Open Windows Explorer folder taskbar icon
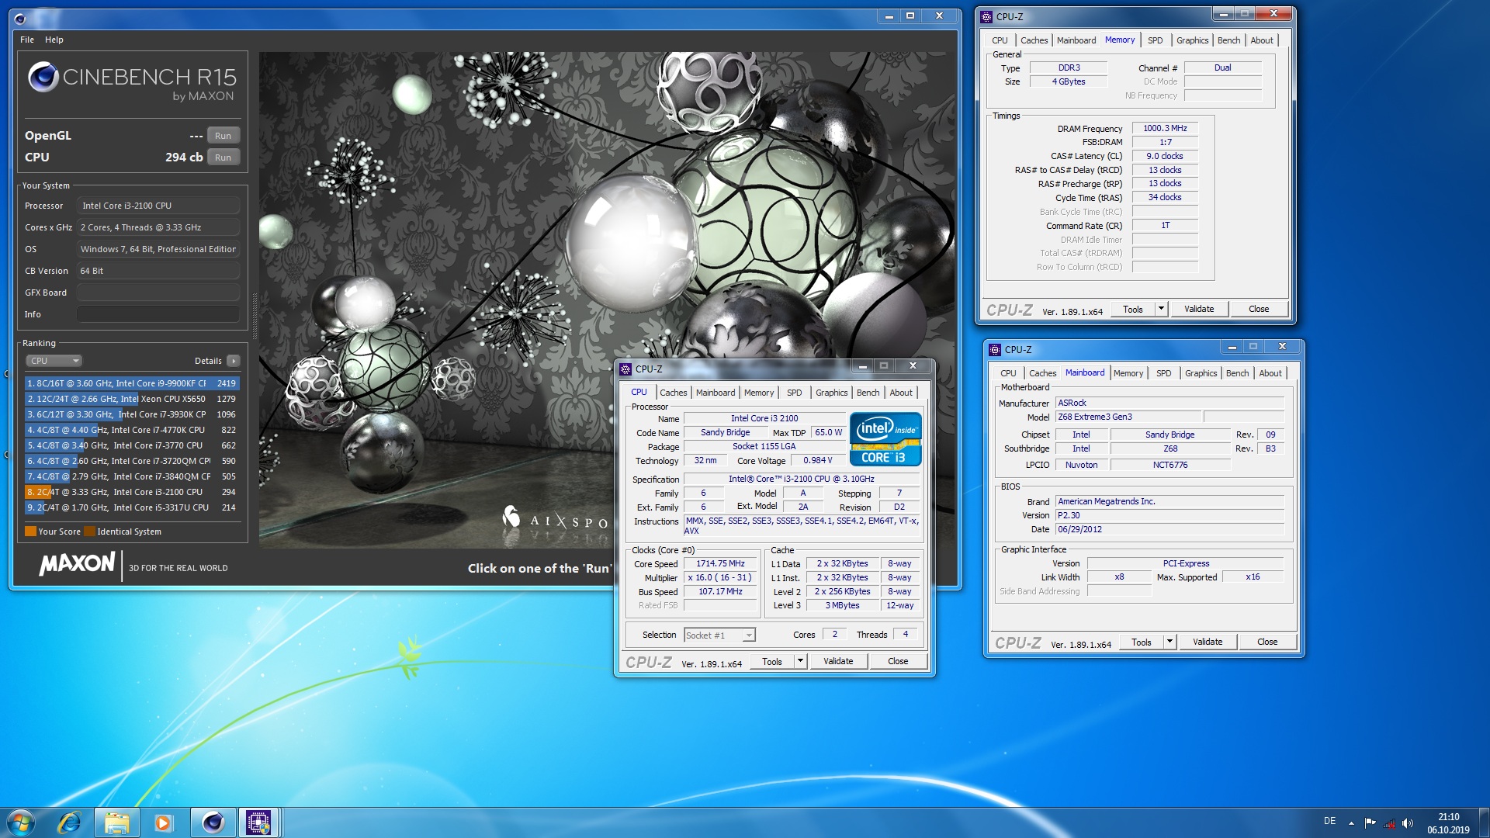This screenshot has width=1490, height=838. [x=116, y=822]
